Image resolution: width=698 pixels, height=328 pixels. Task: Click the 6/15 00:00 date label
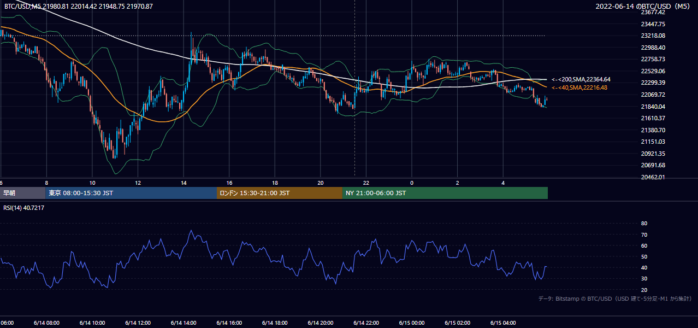pyautogui.click(x=411, y=323)
